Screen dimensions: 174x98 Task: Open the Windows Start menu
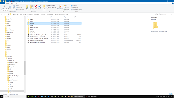click(2, 97)
